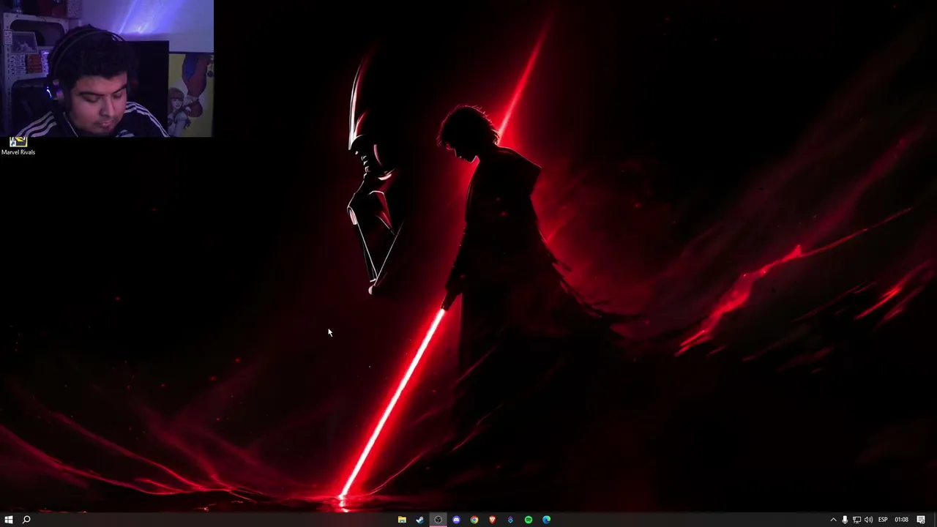Open the Windows Start menu

pyautogui.click(x=9, y=520)
